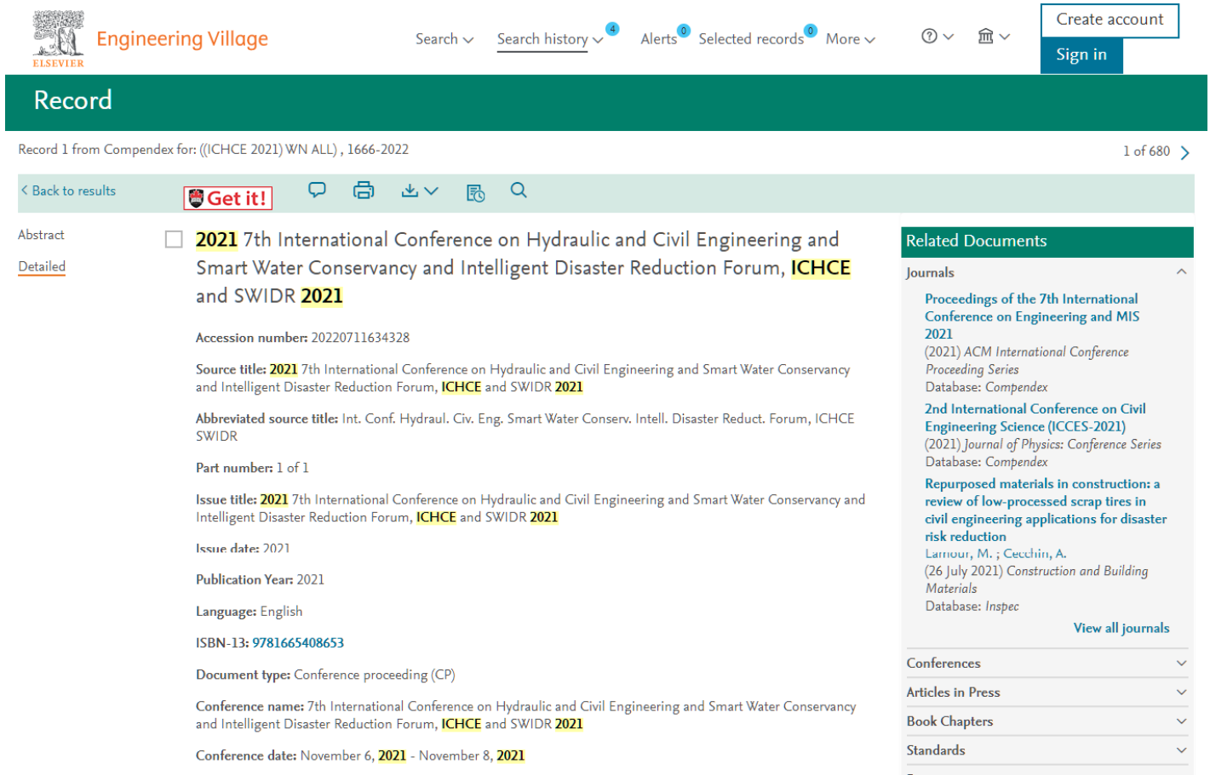This screenshot has height=775, width=1210.
Task: Open Repurposed materials in construction article
Action: coord(1046,510)
